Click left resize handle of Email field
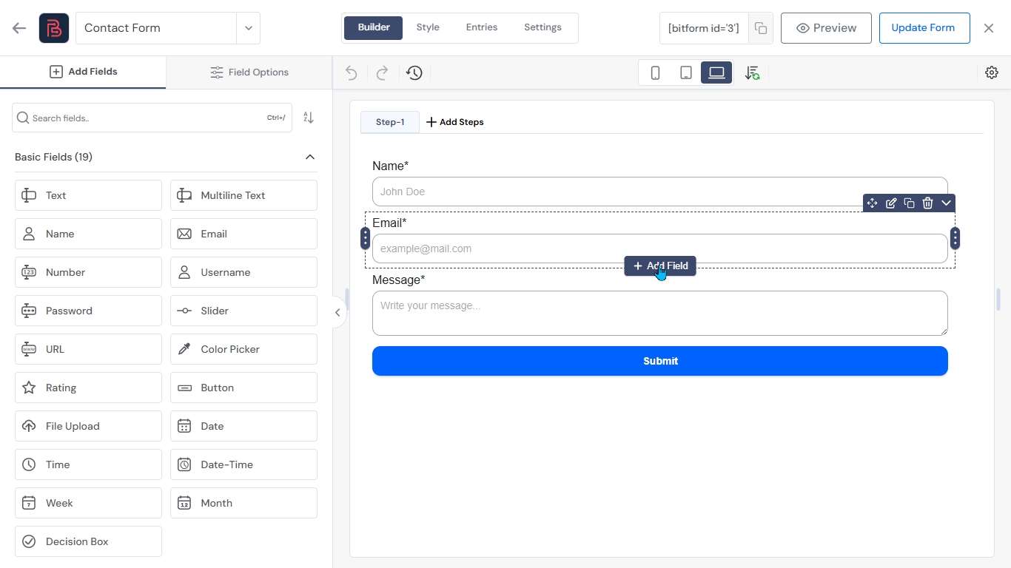 coord(365,238)
